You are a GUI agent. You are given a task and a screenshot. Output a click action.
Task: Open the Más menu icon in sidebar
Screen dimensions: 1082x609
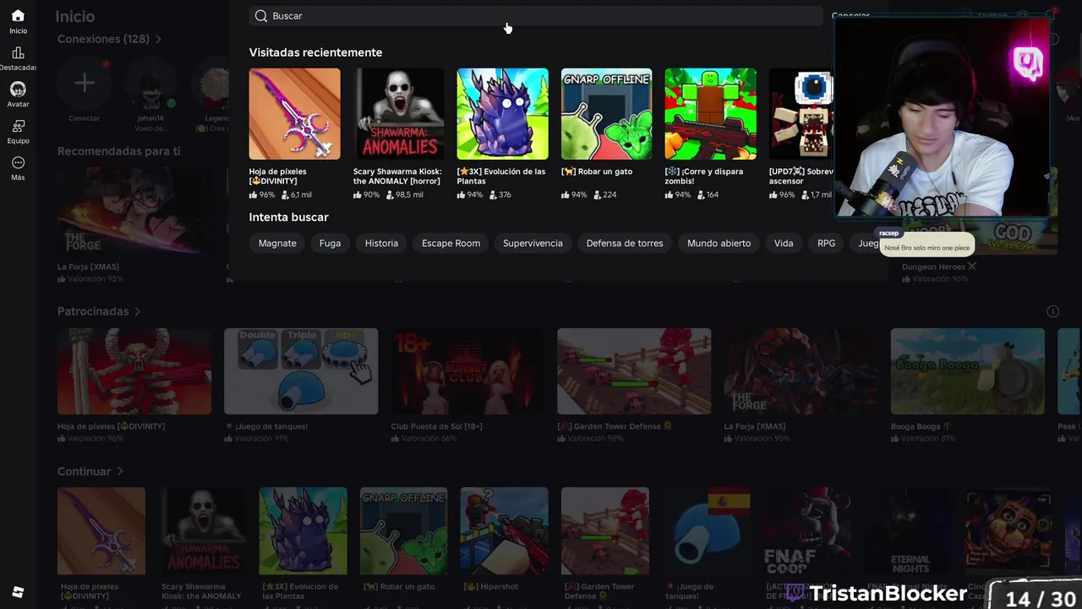pyautogui.click(x=18, y=162)
